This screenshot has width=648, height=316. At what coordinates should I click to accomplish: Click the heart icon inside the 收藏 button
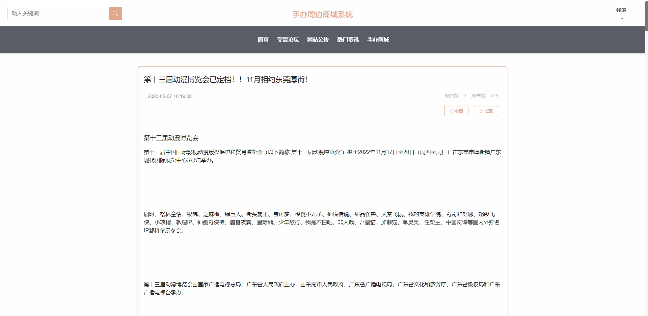coord(451,111)
